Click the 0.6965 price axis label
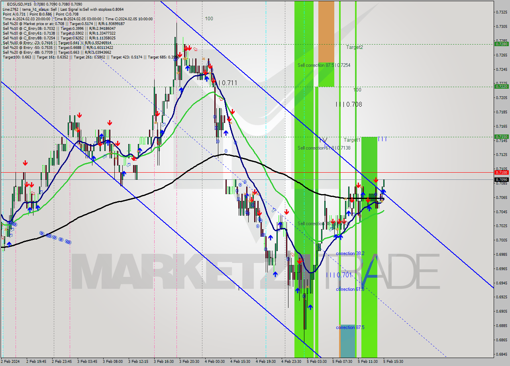This screenshot has height=366, width=510. (x=501, y=269)
